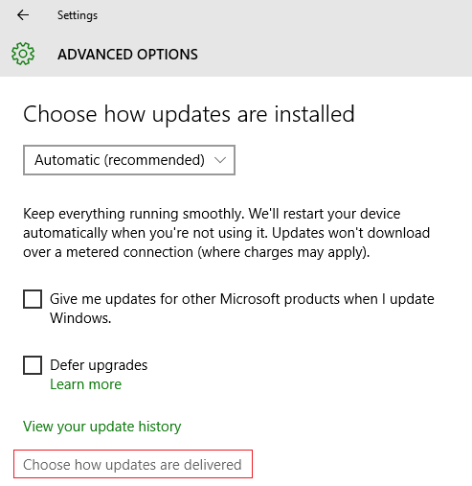This screenshot has height=486, width=472.
Task: Click the Settings window title
Action: tap(78, 15)
